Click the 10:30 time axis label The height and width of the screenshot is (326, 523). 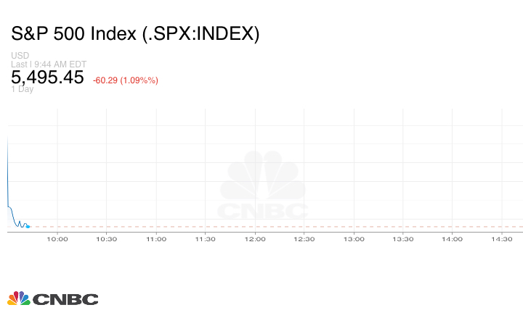pos(107,239)
